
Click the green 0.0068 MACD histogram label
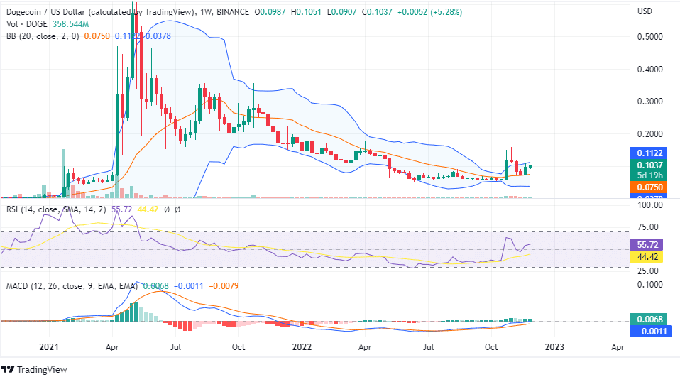(649, 320)
